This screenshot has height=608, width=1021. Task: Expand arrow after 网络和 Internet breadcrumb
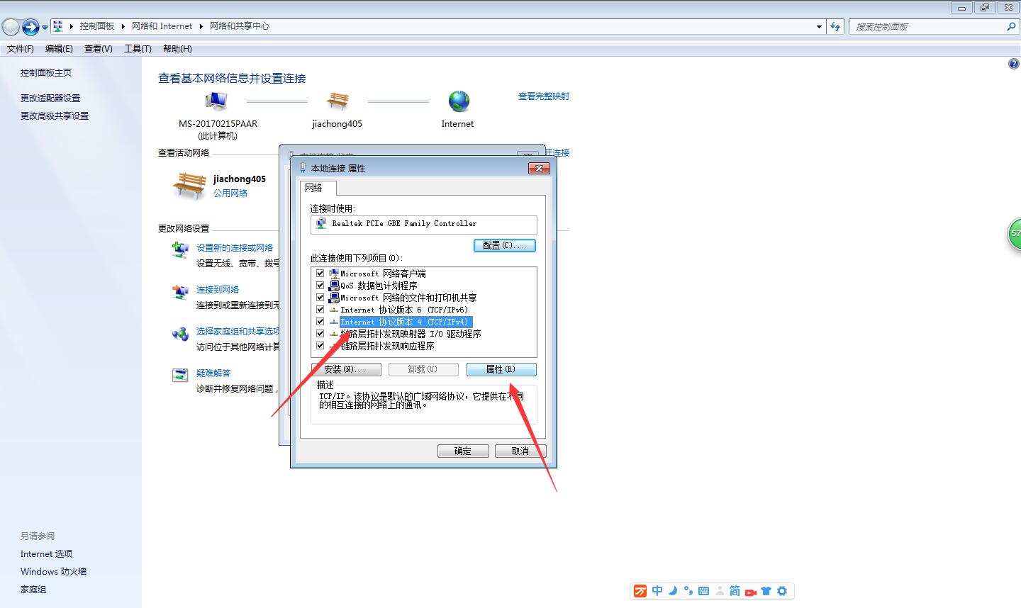(201, 26)
